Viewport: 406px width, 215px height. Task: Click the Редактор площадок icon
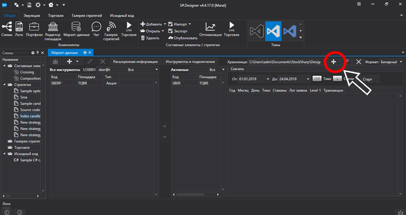point(53,27)
